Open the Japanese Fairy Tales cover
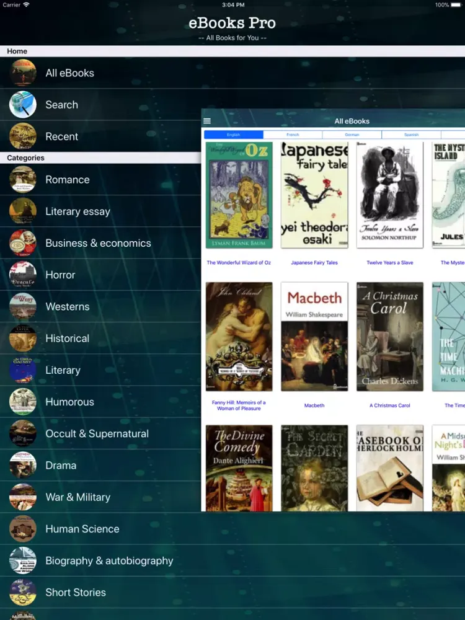This screenshot has height=620, width=465. point(314,195)
